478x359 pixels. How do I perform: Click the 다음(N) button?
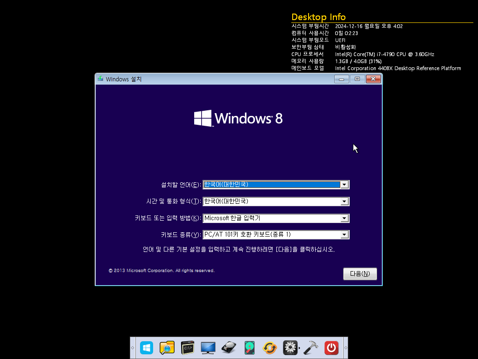pyautogui.click(x=360, y=274)
